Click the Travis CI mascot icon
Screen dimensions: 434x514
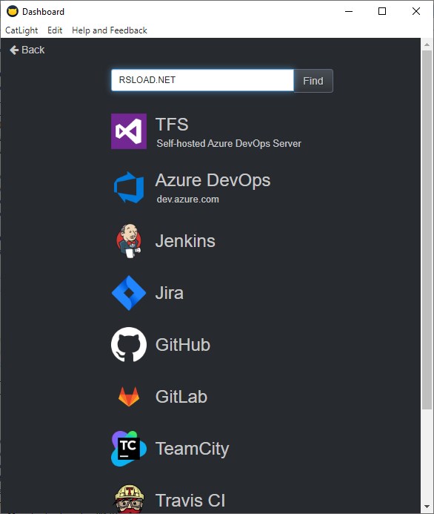tap(129, 499)
